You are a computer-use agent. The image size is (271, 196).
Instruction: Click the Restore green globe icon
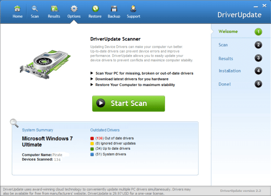[95, 9]
